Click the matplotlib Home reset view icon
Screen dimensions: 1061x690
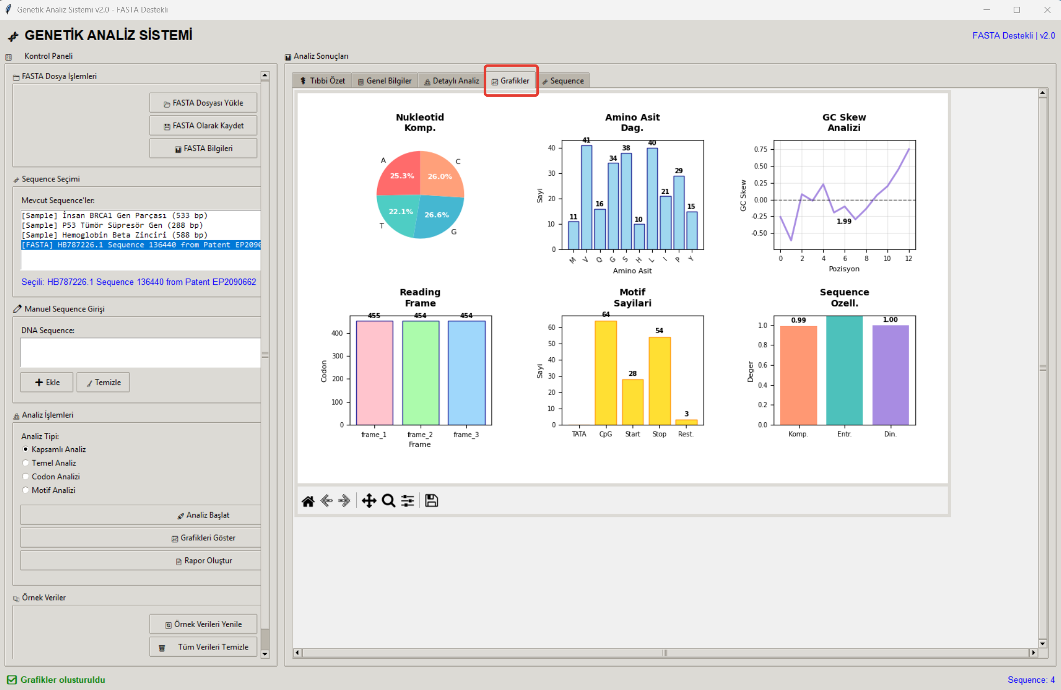coord(308,501)
